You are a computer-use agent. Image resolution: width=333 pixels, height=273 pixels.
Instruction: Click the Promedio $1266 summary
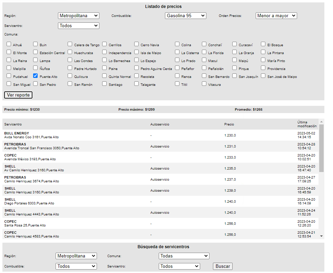(248, 110)
